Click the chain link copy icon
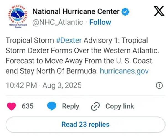This screenshot has width=168, height=139. (95, 106)
